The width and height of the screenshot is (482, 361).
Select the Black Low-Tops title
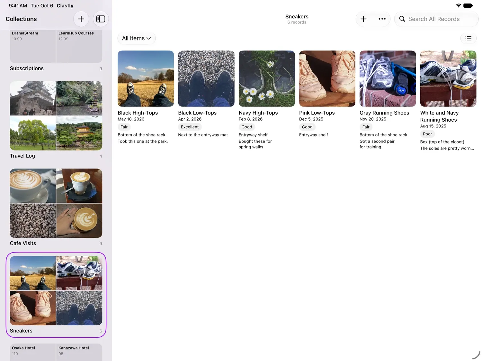197,113
